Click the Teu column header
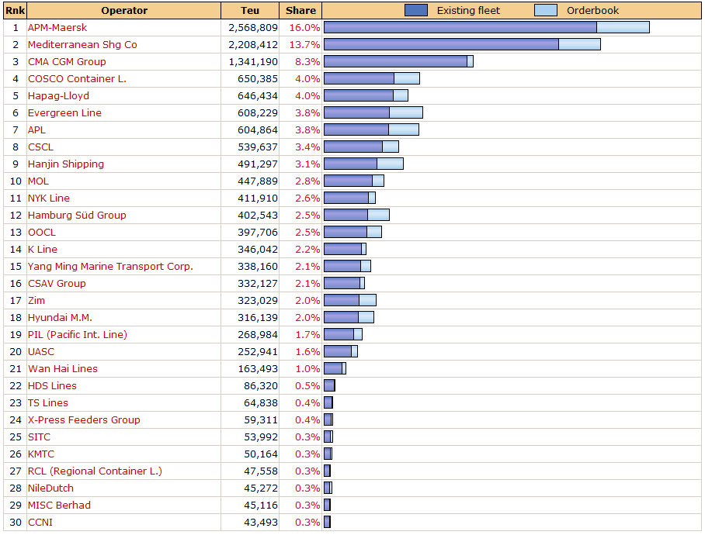This screenshot has width=705, height=535. tap(250, 10)
